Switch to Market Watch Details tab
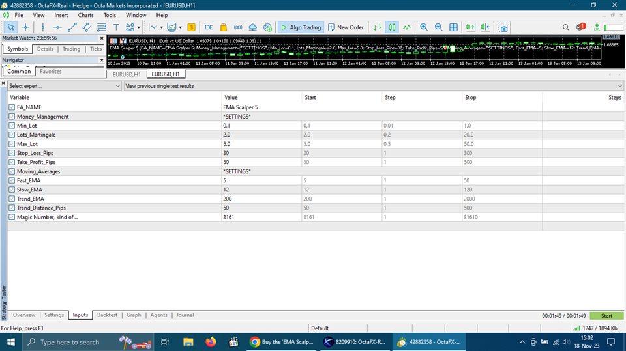The image size is (626, 351). [x=45, y=49]
